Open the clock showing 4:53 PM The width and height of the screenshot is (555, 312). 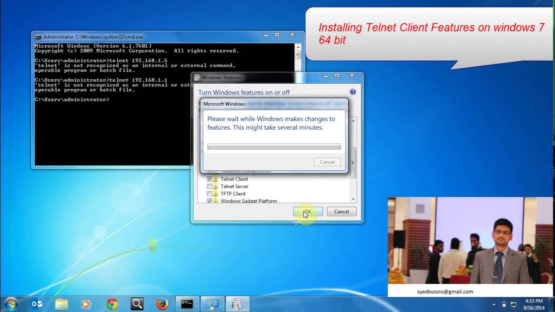click(x=534, y=304)
